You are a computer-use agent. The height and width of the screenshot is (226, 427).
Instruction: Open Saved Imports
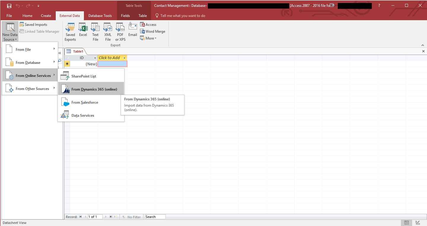[x=34, y=25]
